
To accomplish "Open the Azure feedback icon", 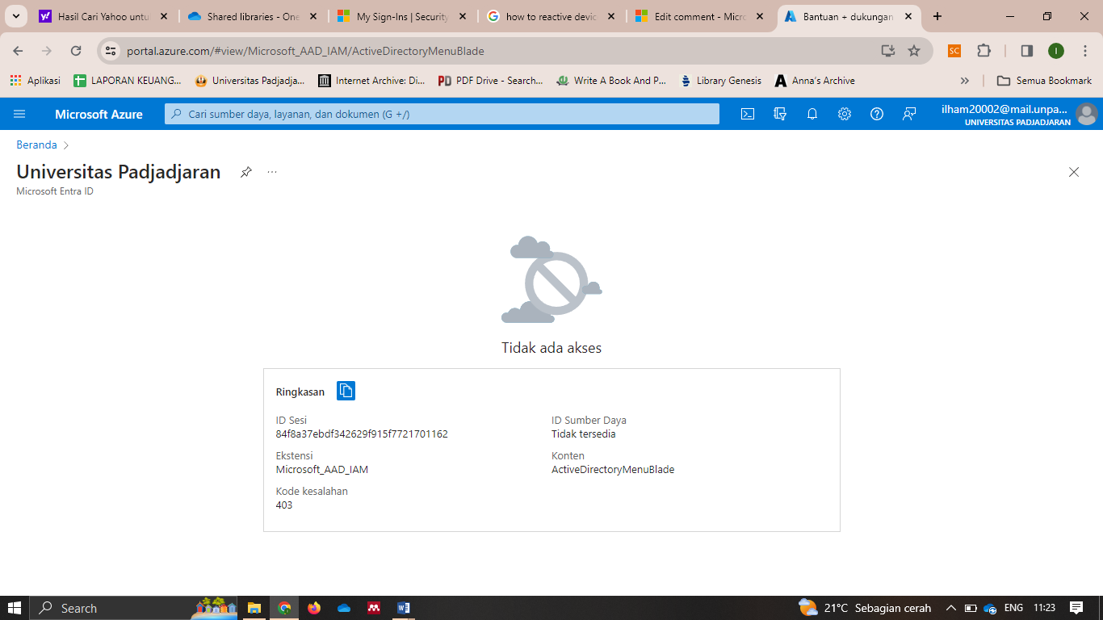I will point(909,114).
